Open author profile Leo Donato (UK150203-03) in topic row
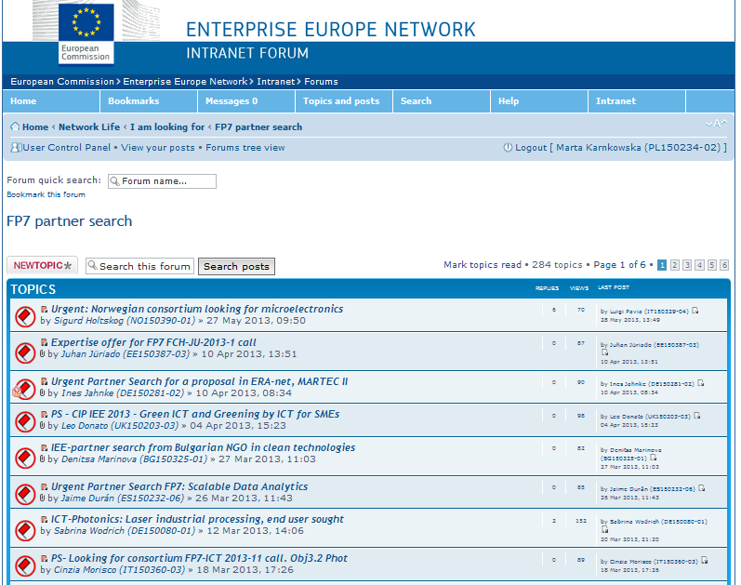The width and height of the screenshot is (741, 585). (x=120, y=426)
